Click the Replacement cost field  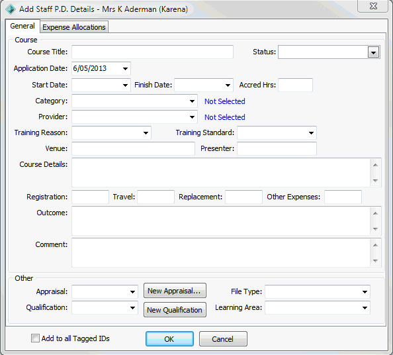click(243, 197)
